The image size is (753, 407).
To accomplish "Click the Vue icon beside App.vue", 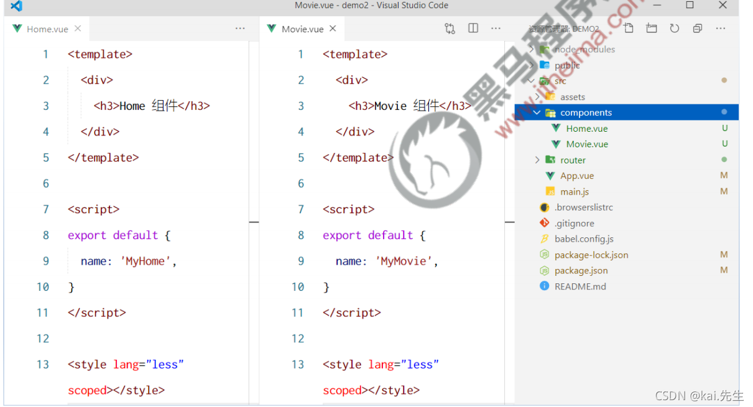I will point(550,176).
